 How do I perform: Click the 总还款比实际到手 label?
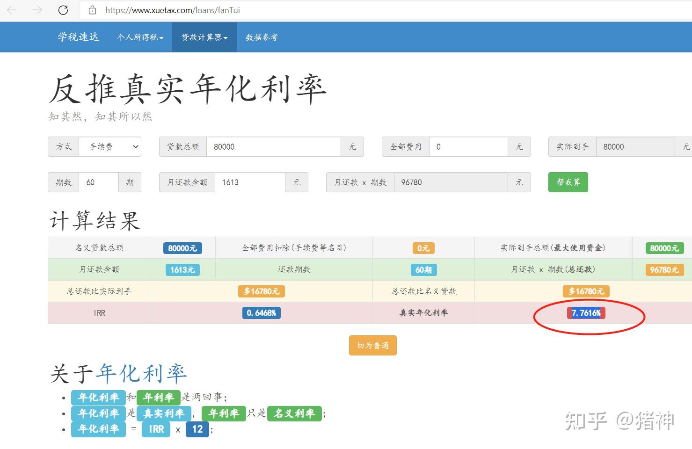(99, 291)
